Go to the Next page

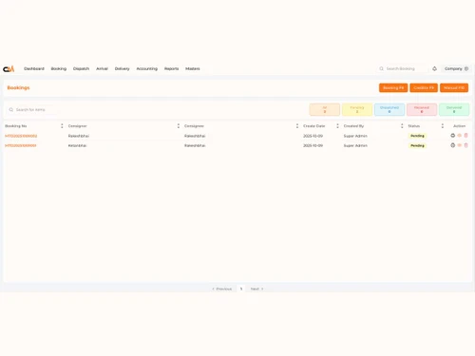coord(256,289)
